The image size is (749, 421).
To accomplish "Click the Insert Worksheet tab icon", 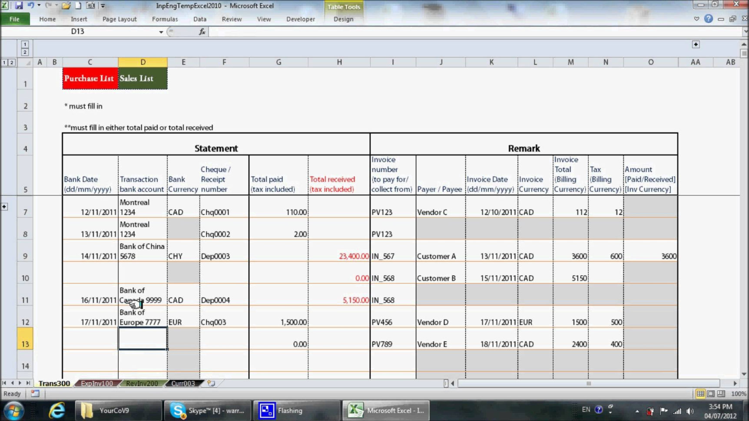I will 212,383.
